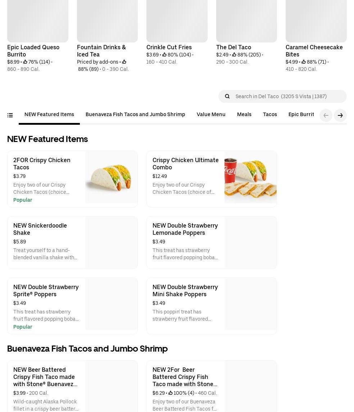Click the 2FOR Crispy Chicken Tacos photo
Viewport: 354px width, 412px height.
(x=112, y=177)
